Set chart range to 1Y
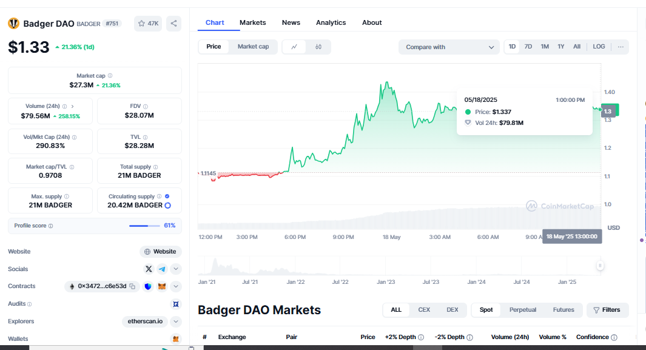Viewport: 646px width, 350px height. pos(560,47)
